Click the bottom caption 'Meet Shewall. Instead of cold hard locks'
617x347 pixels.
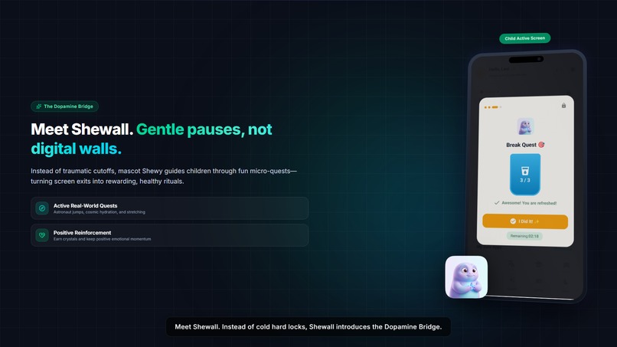pyautogui.click(x=308, y=327)
